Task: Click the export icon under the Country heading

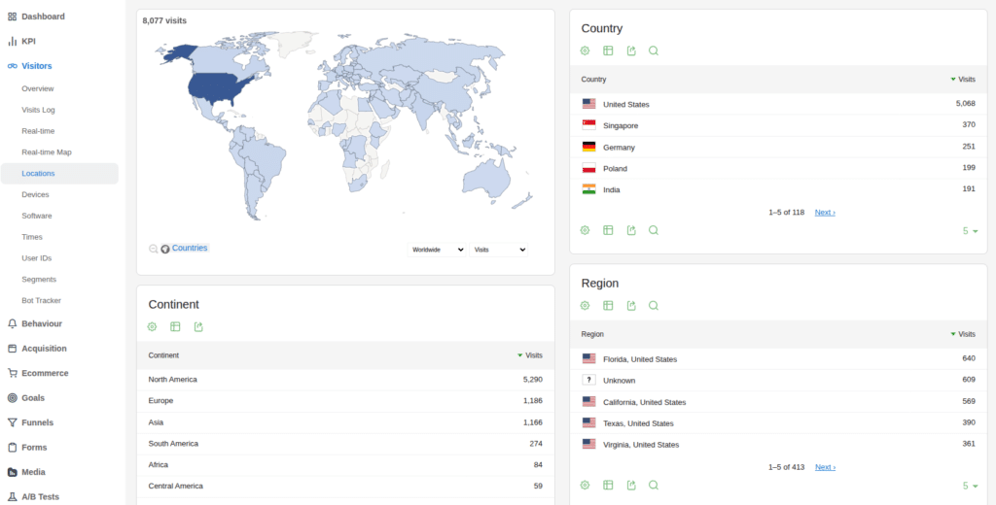Action: 630,50
